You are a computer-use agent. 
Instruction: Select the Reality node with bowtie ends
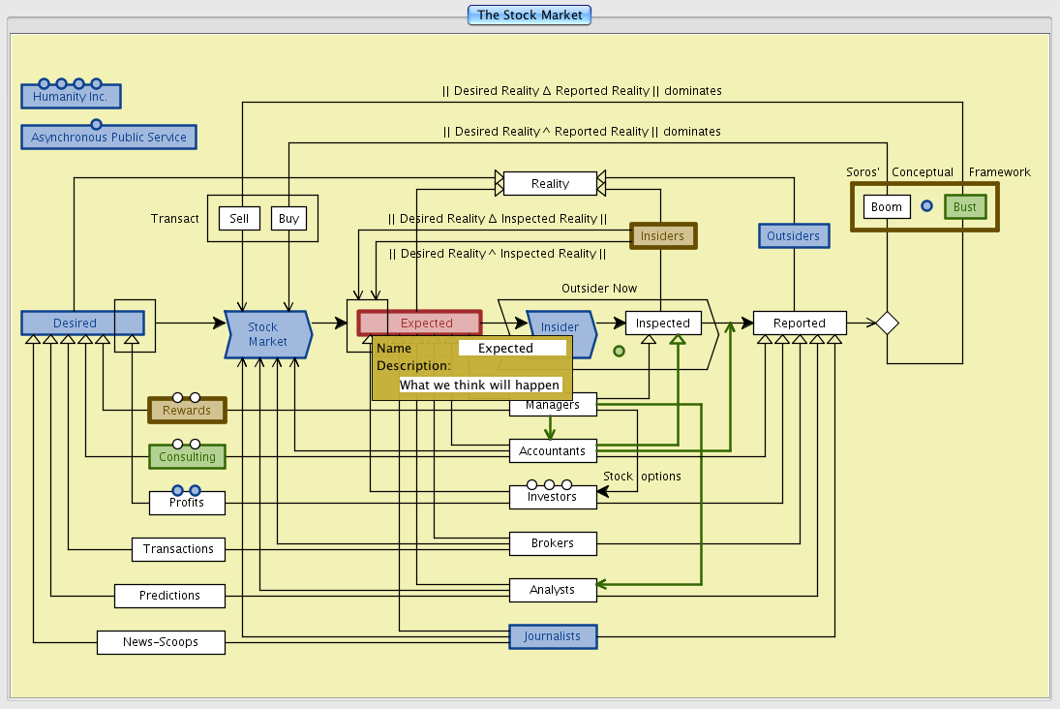(x=550, y=183)
